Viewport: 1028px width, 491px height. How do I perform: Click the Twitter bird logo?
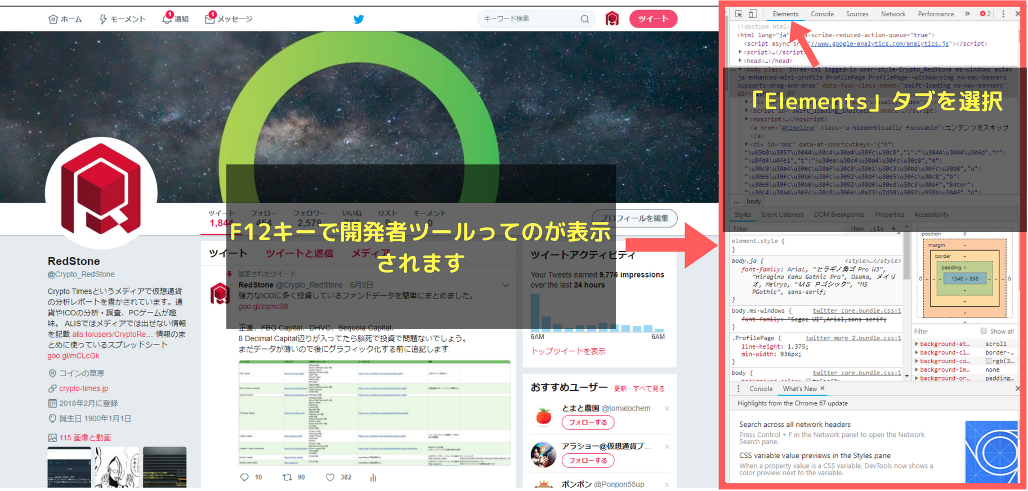(359, 19)
